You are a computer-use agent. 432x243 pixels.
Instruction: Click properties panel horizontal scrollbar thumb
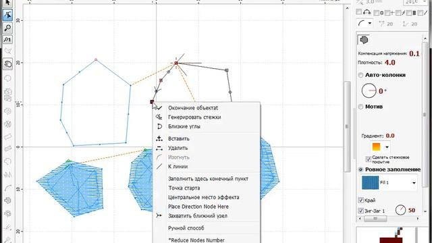tap(375, 219)
